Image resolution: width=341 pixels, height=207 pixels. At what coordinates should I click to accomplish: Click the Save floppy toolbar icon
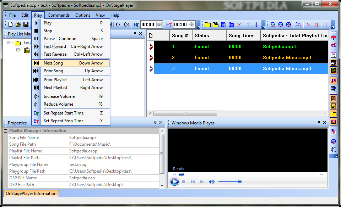point(26,24)
